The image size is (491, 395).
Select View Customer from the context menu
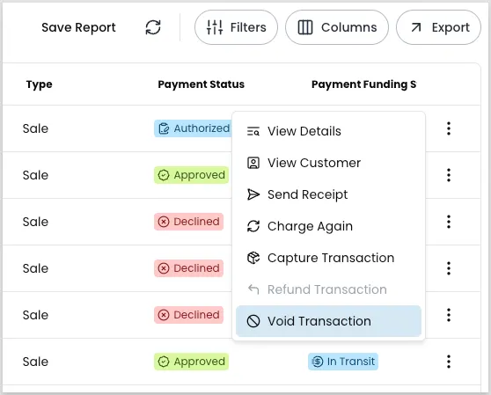(328, 163)
